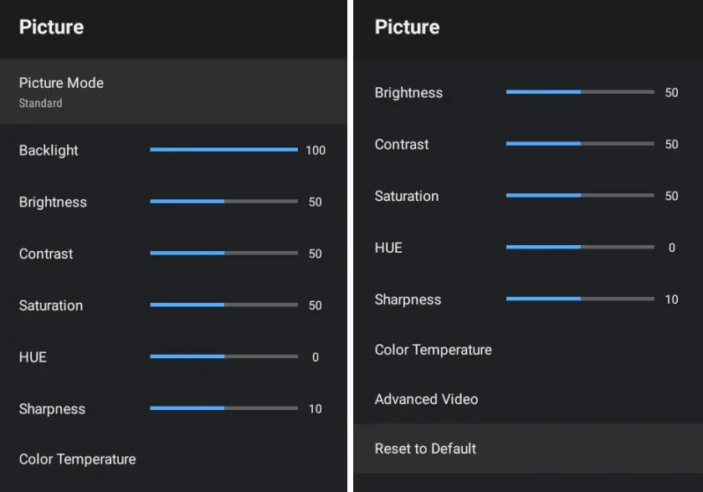Open the Picture Mode Standard setting
This screenshot has height=492, width=703.
pyautogui.click(x=172, y=92)
